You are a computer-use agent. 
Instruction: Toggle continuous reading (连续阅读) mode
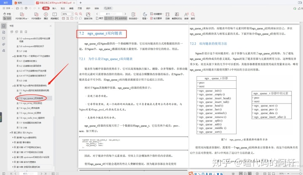121,19
